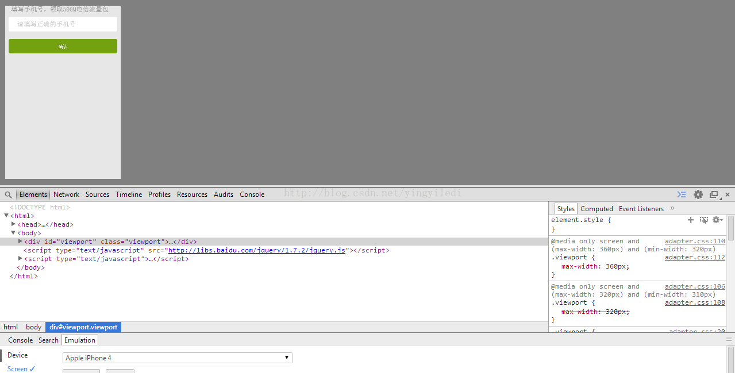Collapse the html node arrow
The image size is (735, 373).
(6, 216)
